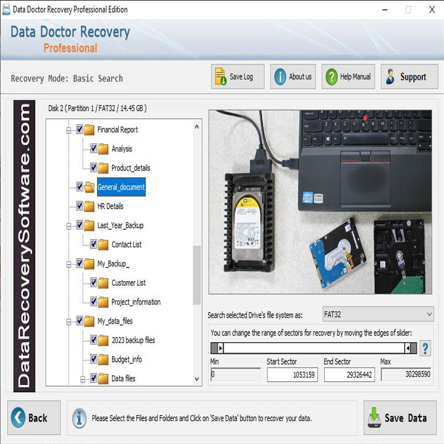Click the green Help Manual question icon
The image size is (444, 444).
[x=331, y=77]
